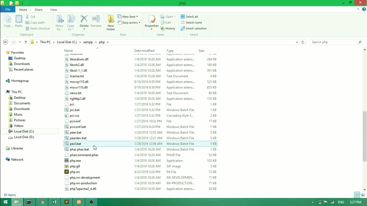Screen dimensions: 367x206
Task: Click the Delete X icon
Action: click(x=84, y=19)
